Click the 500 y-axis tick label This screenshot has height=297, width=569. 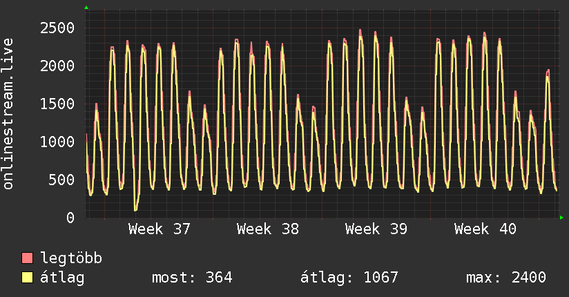pyautogui.click(x=61, y=180)
